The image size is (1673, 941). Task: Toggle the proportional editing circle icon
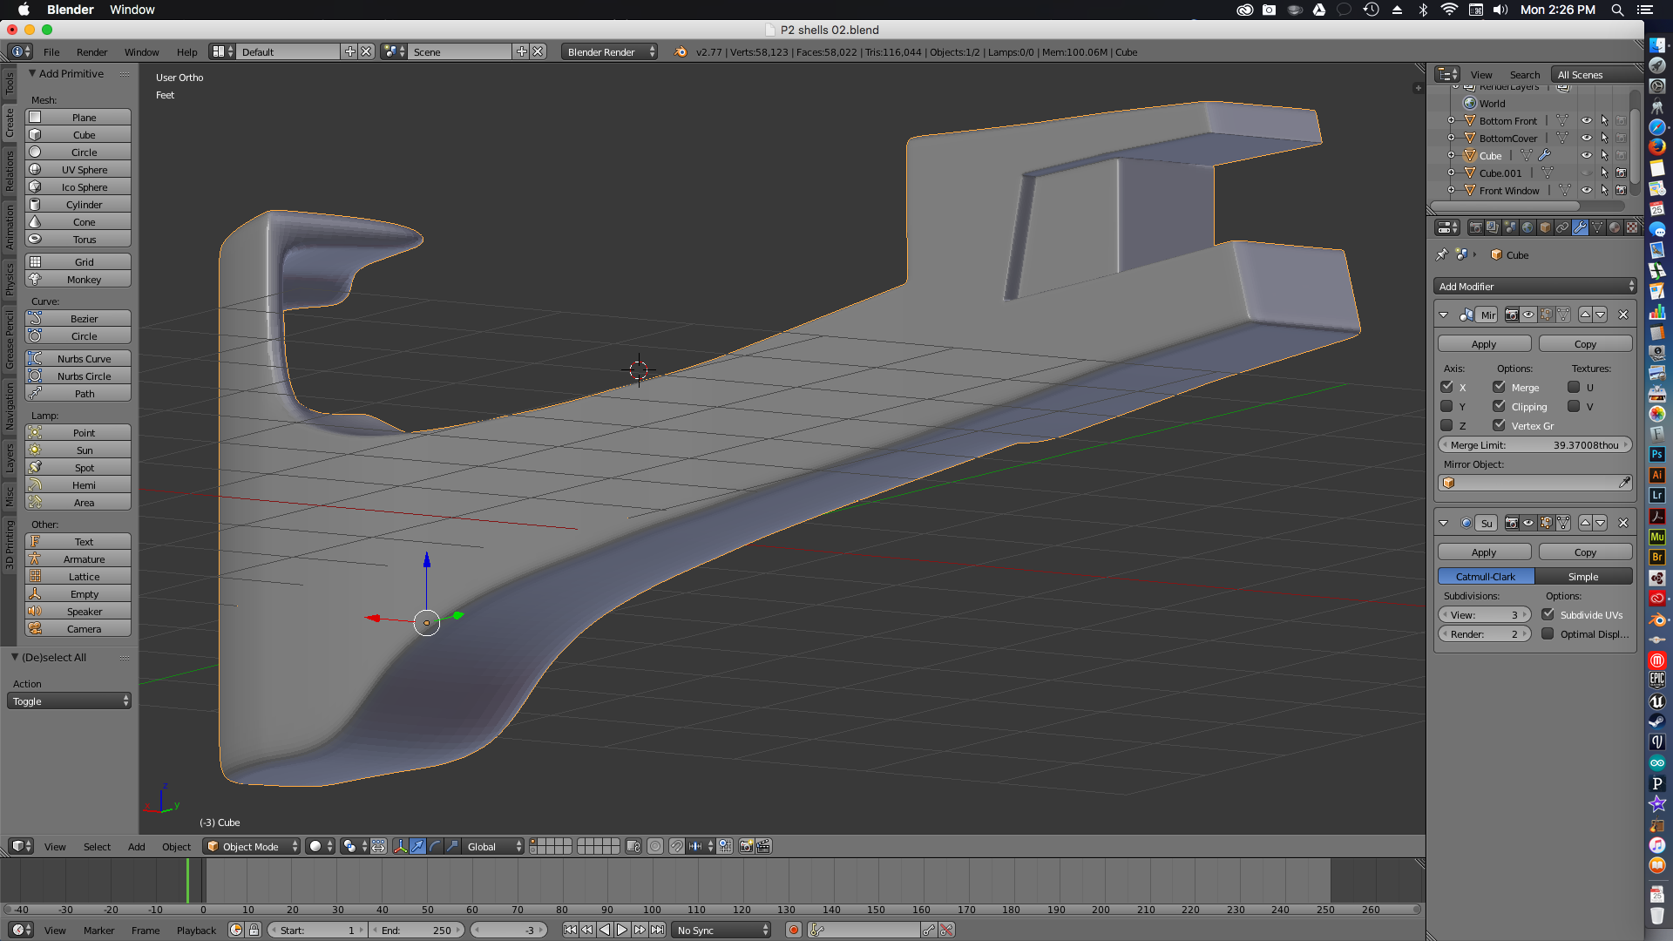point(655,846)
